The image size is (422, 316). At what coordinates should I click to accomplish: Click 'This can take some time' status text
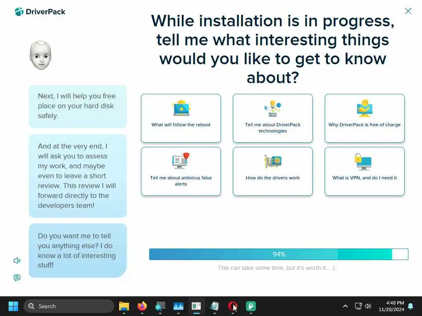(274, 268)
